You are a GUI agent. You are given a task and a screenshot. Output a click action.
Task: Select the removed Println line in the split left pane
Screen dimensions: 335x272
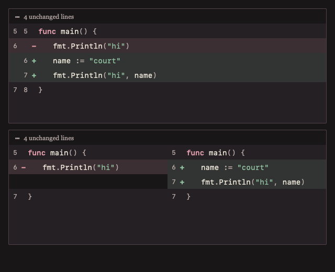coord(88,167)
